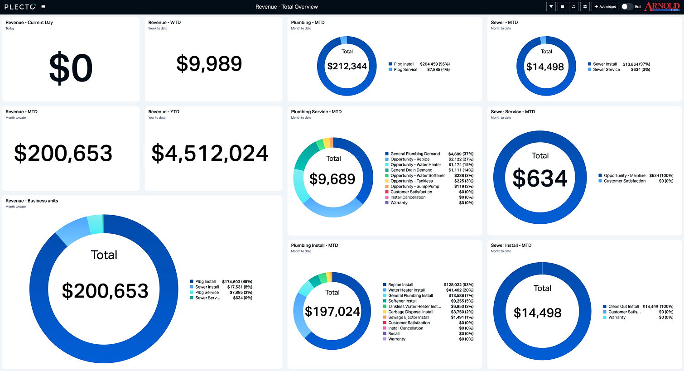The image size is (684, 371).
Task: Click Sewer Service legend swatch in Sewer MTD
Action: click(x=589, y=70)
